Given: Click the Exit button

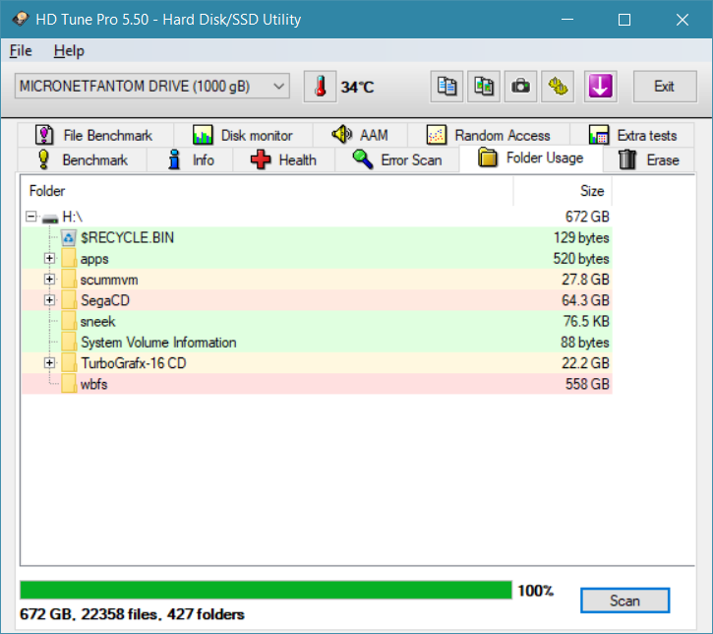Looking at the screenshot, I should [665, 87].
